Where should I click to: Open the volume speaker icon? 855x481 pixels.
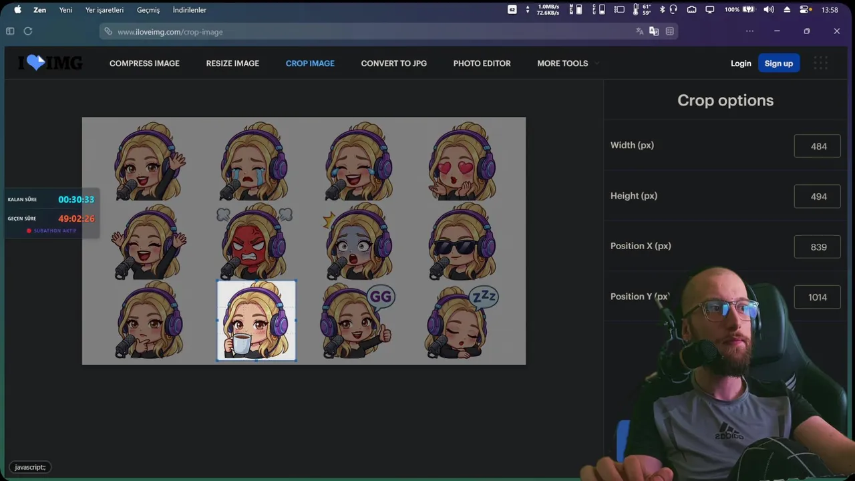[769, 9]
